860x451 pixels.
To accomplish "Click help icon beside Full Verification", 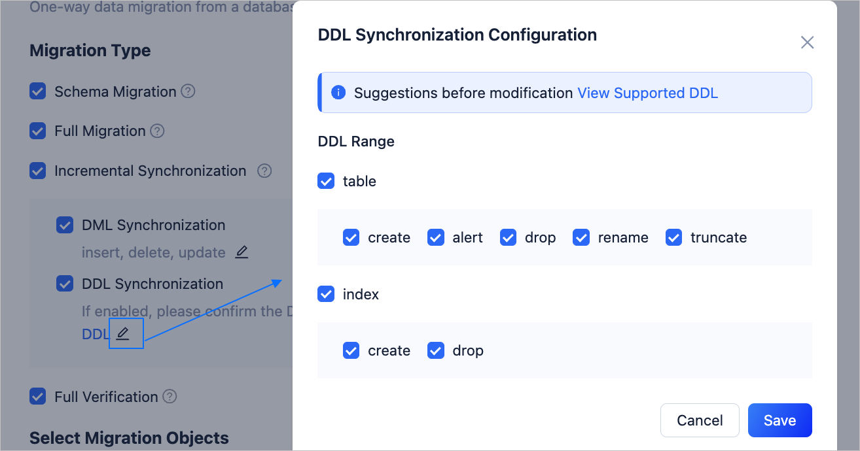I will pos(170,397).
